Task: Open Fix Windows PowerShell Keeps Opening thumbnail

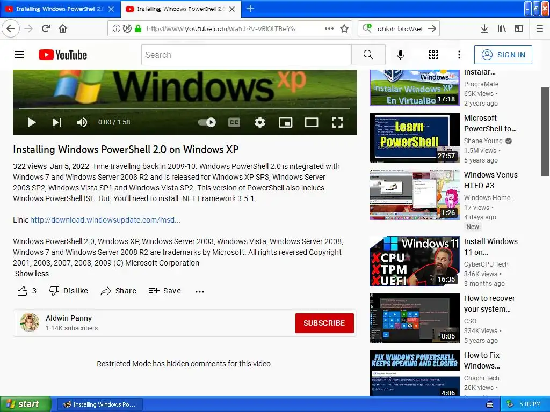Action: 415,373
